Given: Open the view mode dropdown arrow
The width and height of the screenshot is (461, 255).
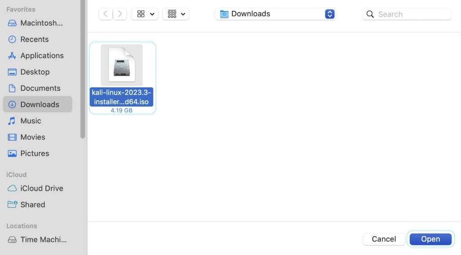Looking at the screenshot, I should (x=152, y=14).
